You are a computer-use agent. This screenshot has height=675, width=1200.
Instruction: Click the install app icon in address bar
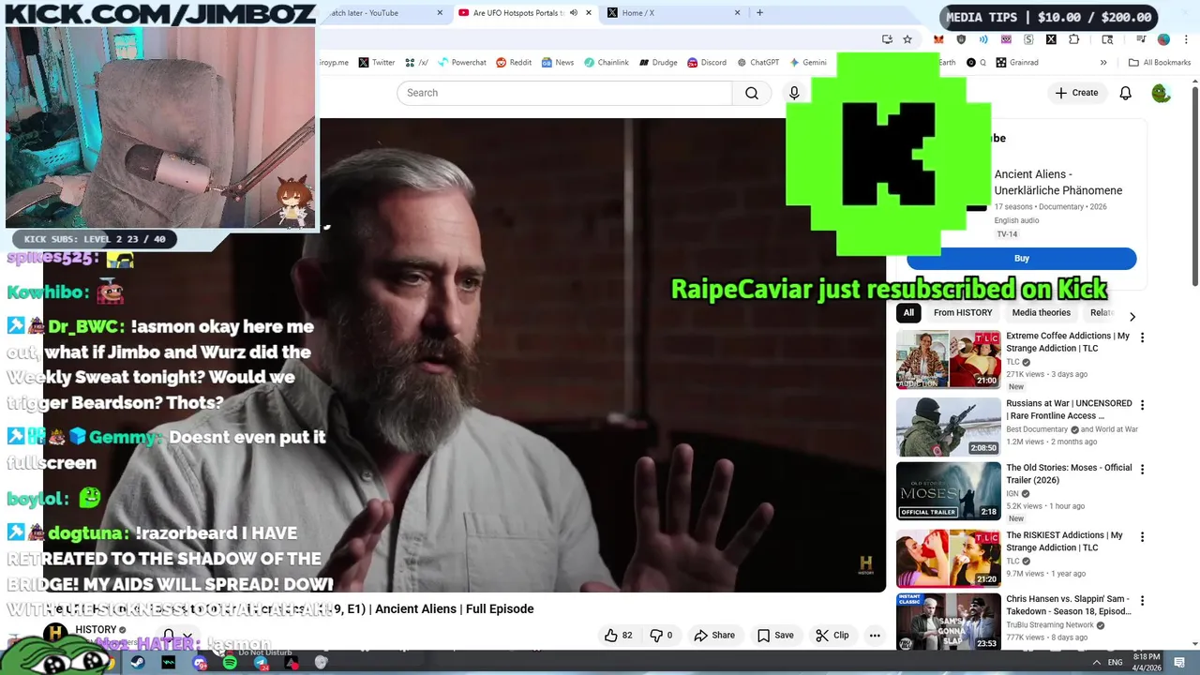[887, 39]
